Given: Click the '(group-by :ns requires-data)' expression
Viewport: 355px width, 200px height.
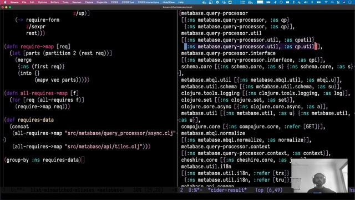Looking at the screenshot, I should click(x=43, y=160).
